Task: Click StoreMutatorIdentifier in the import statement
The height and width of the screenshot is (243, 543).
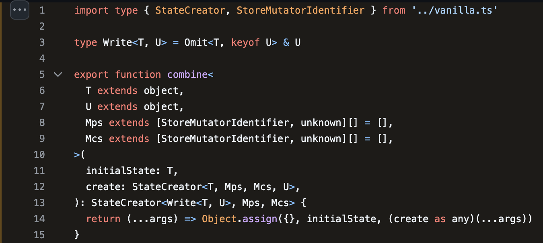Action: pos(300,10)
